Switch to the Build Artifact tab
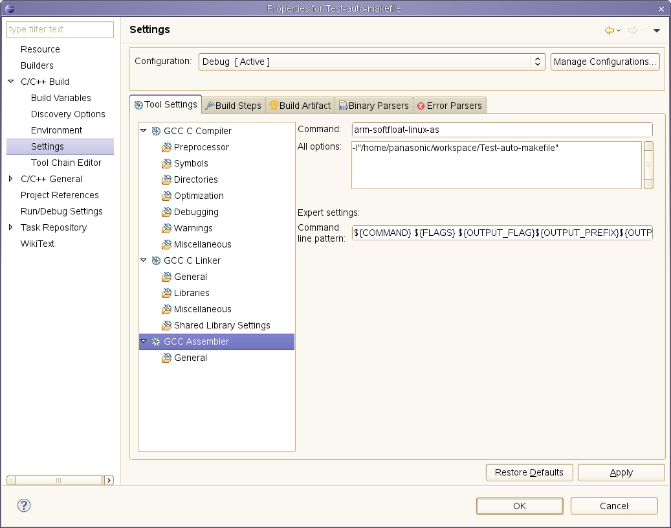 300,106
